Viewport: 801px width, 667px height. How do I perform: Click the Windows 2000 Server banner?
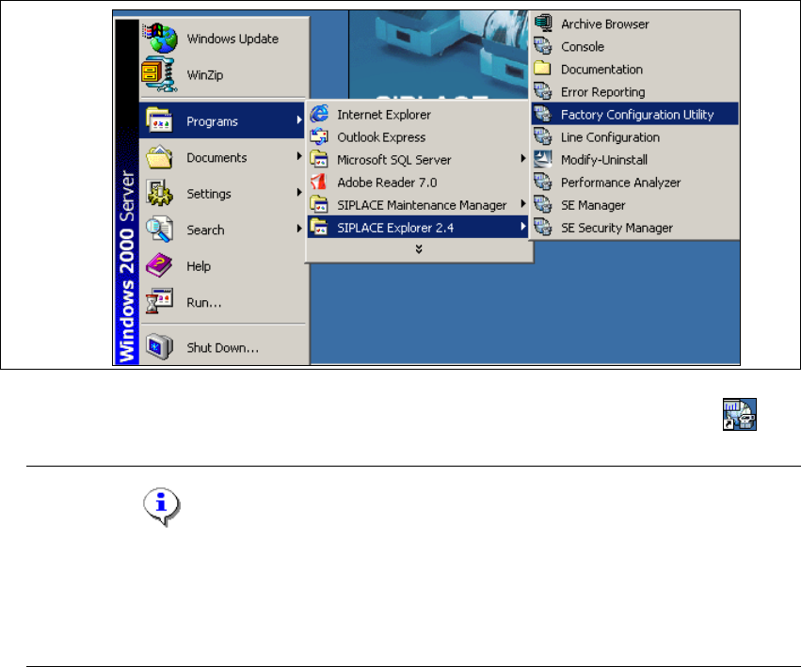[127, 192]
